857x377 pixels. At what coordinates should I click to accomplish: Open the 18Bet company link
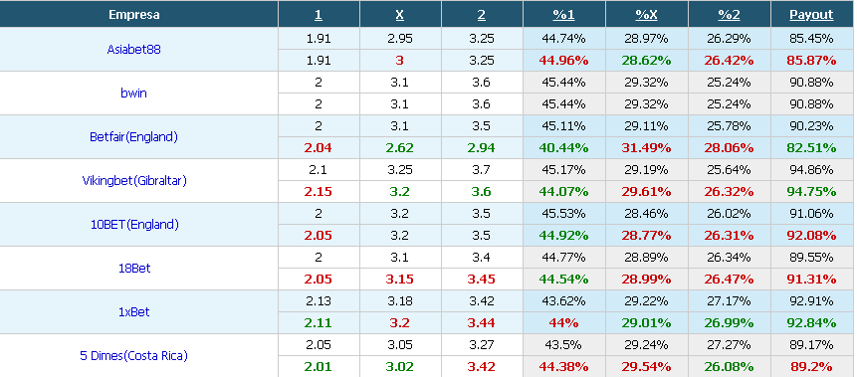pos(134,269)
